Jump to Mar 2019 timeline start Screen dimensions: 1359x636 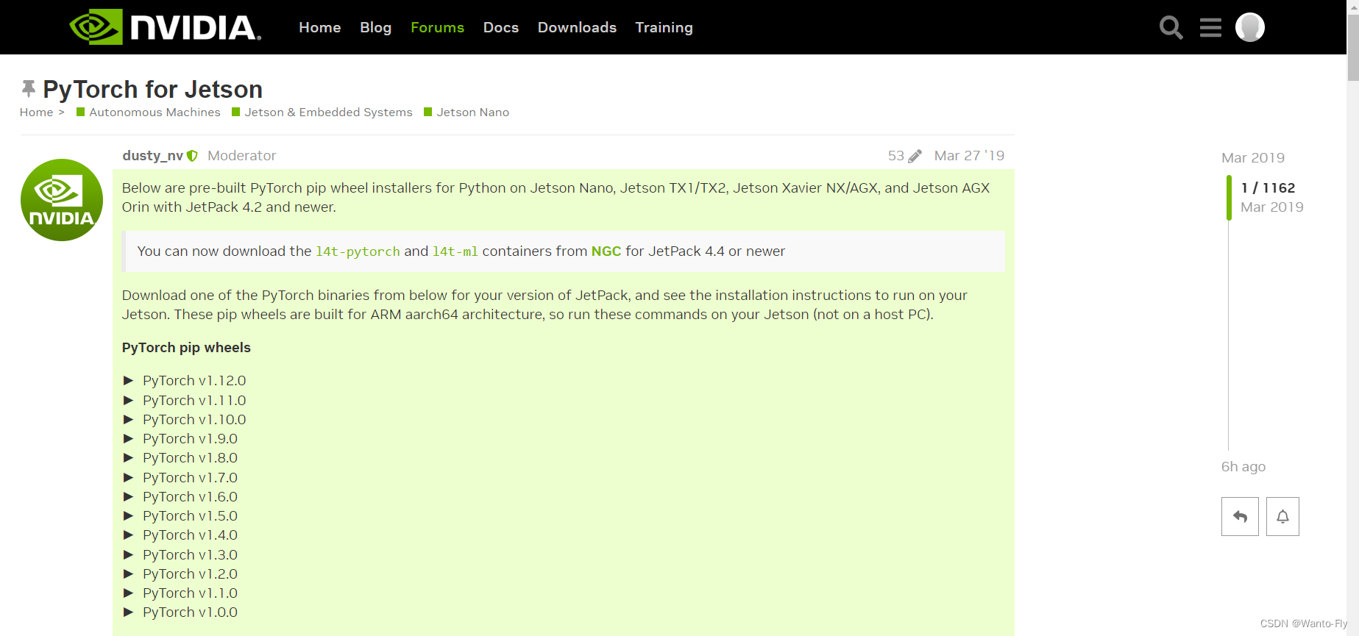pyautogui.click(x=1252, y=158)
